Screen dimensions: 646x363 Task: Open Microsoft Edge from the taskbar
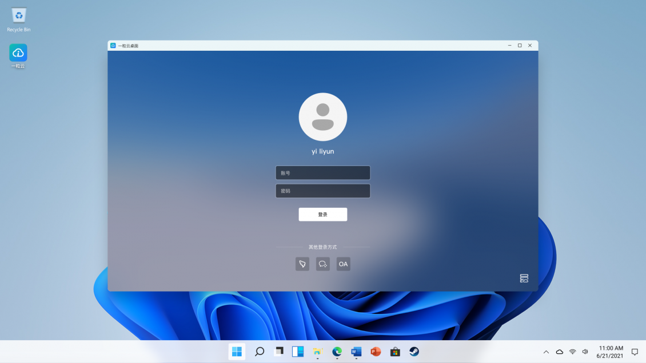(x=337, y=352)
